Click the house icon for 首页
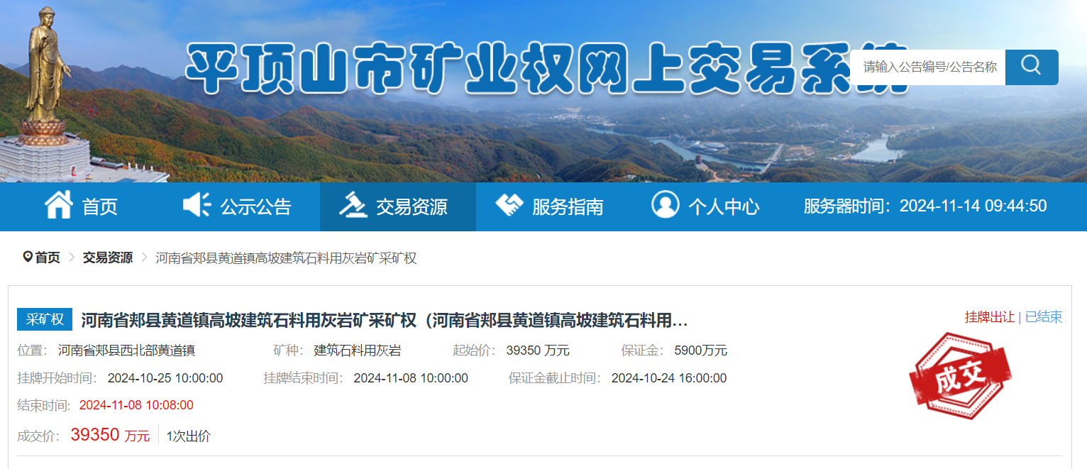 pyautogui.click(x=59, y=206)
